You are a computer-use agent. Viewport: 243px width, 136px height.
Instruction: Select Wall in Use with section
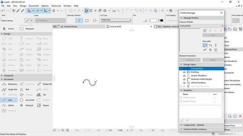click(x=205, y=45)
